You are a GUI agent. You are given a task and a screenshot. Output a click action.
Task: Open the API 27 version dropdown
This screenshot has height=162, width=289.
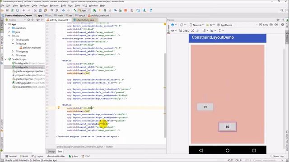[210, 25]
